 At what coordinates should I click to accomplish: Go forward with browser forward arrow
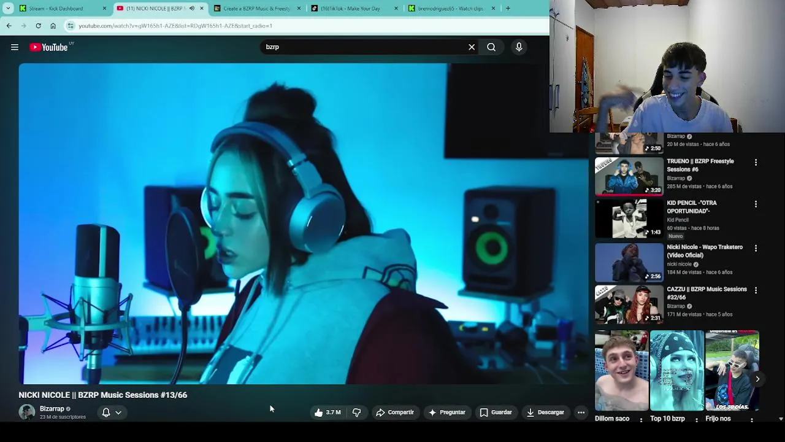[x=23, y=26]
